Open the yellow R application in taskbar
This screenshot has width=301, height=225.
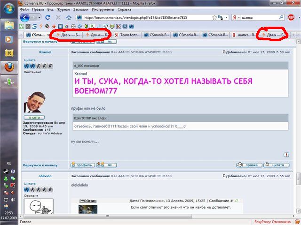click(9, 53)
